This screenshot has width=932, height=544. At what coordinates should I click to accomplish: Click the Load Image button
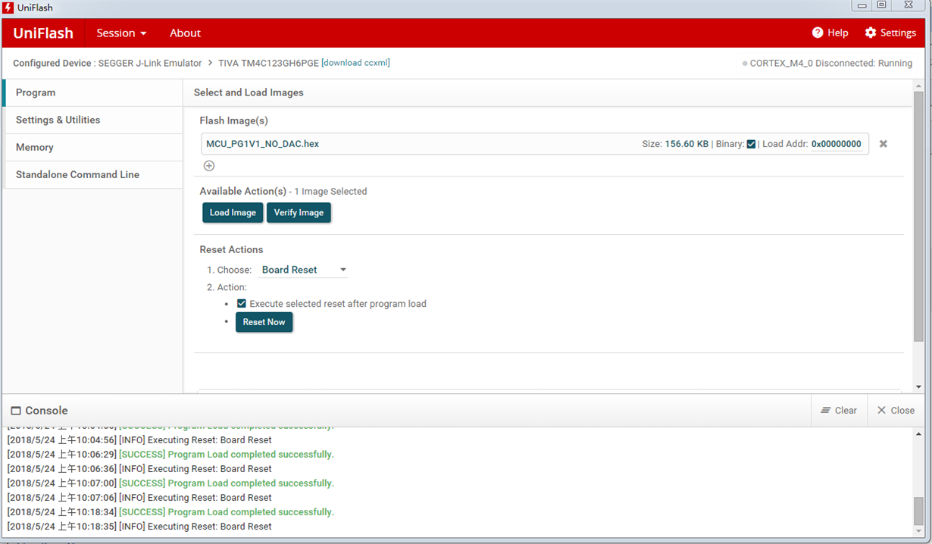[x=233, y=213]
